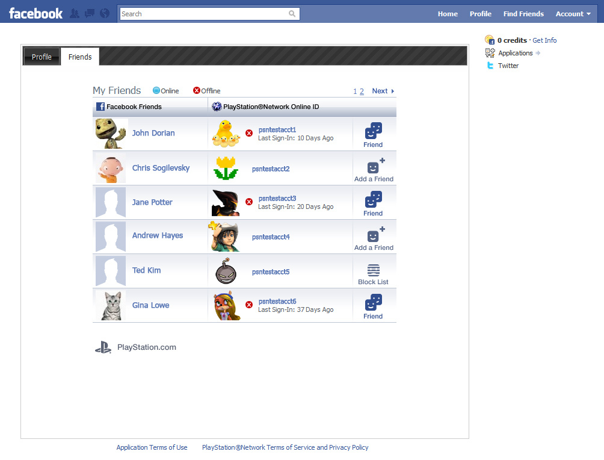The width and height of the screenshot is (604, 460).
Task: Open Gina Lowe's cat profile thumbnail
Action: [x=111, y=305]
